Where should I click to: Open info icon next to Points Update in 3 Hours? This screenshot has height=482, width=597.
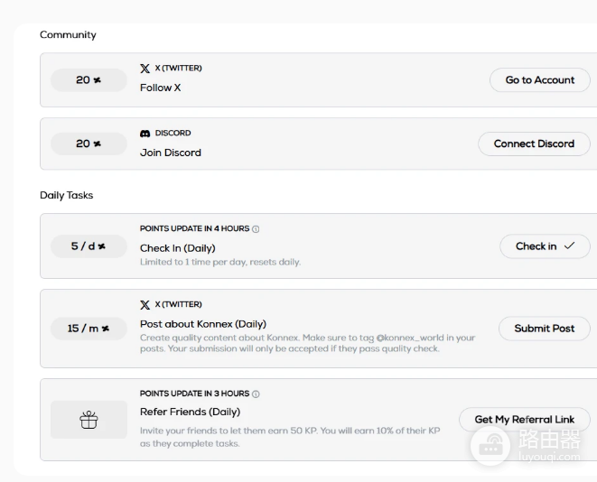tap(256, 394)
